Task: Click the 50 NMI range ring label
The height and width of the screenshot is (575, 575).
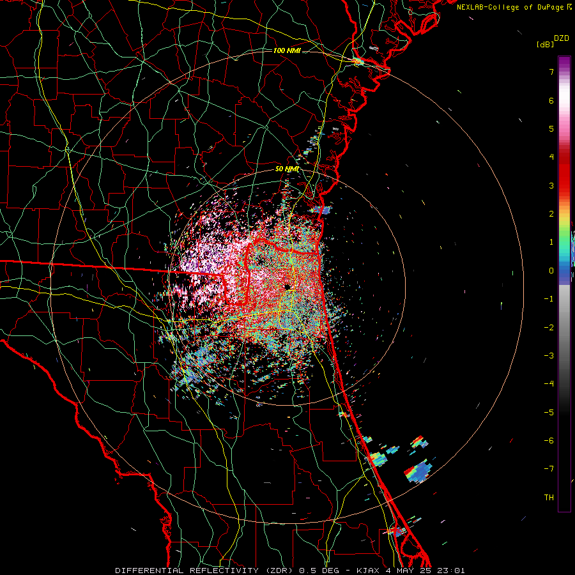Action: point(287,169)
